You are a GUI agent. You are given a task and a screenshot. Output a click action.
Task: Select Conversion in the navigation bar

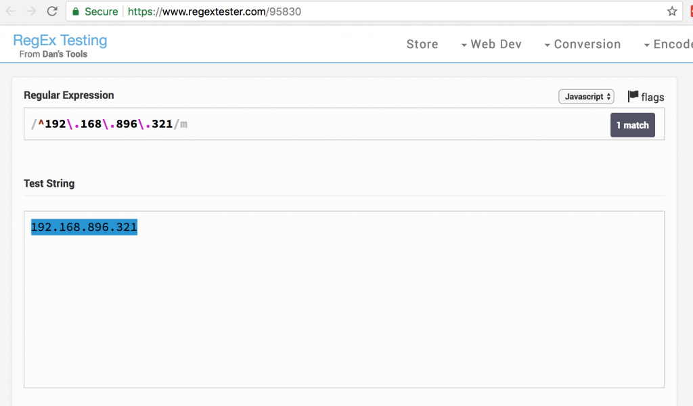coord(587,44)
